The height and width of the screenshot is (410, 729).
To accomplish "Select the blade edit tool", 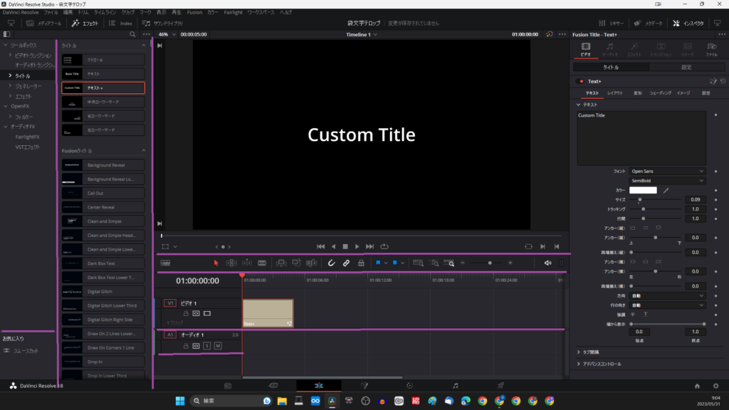I will (x=262, y=263).
